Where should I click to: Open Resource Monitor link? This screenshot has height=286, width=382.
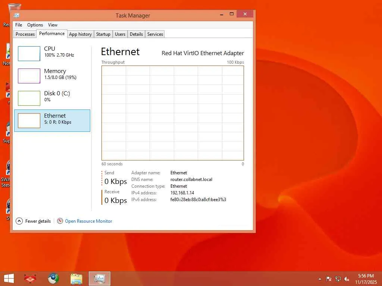click(x=88, y=221)
